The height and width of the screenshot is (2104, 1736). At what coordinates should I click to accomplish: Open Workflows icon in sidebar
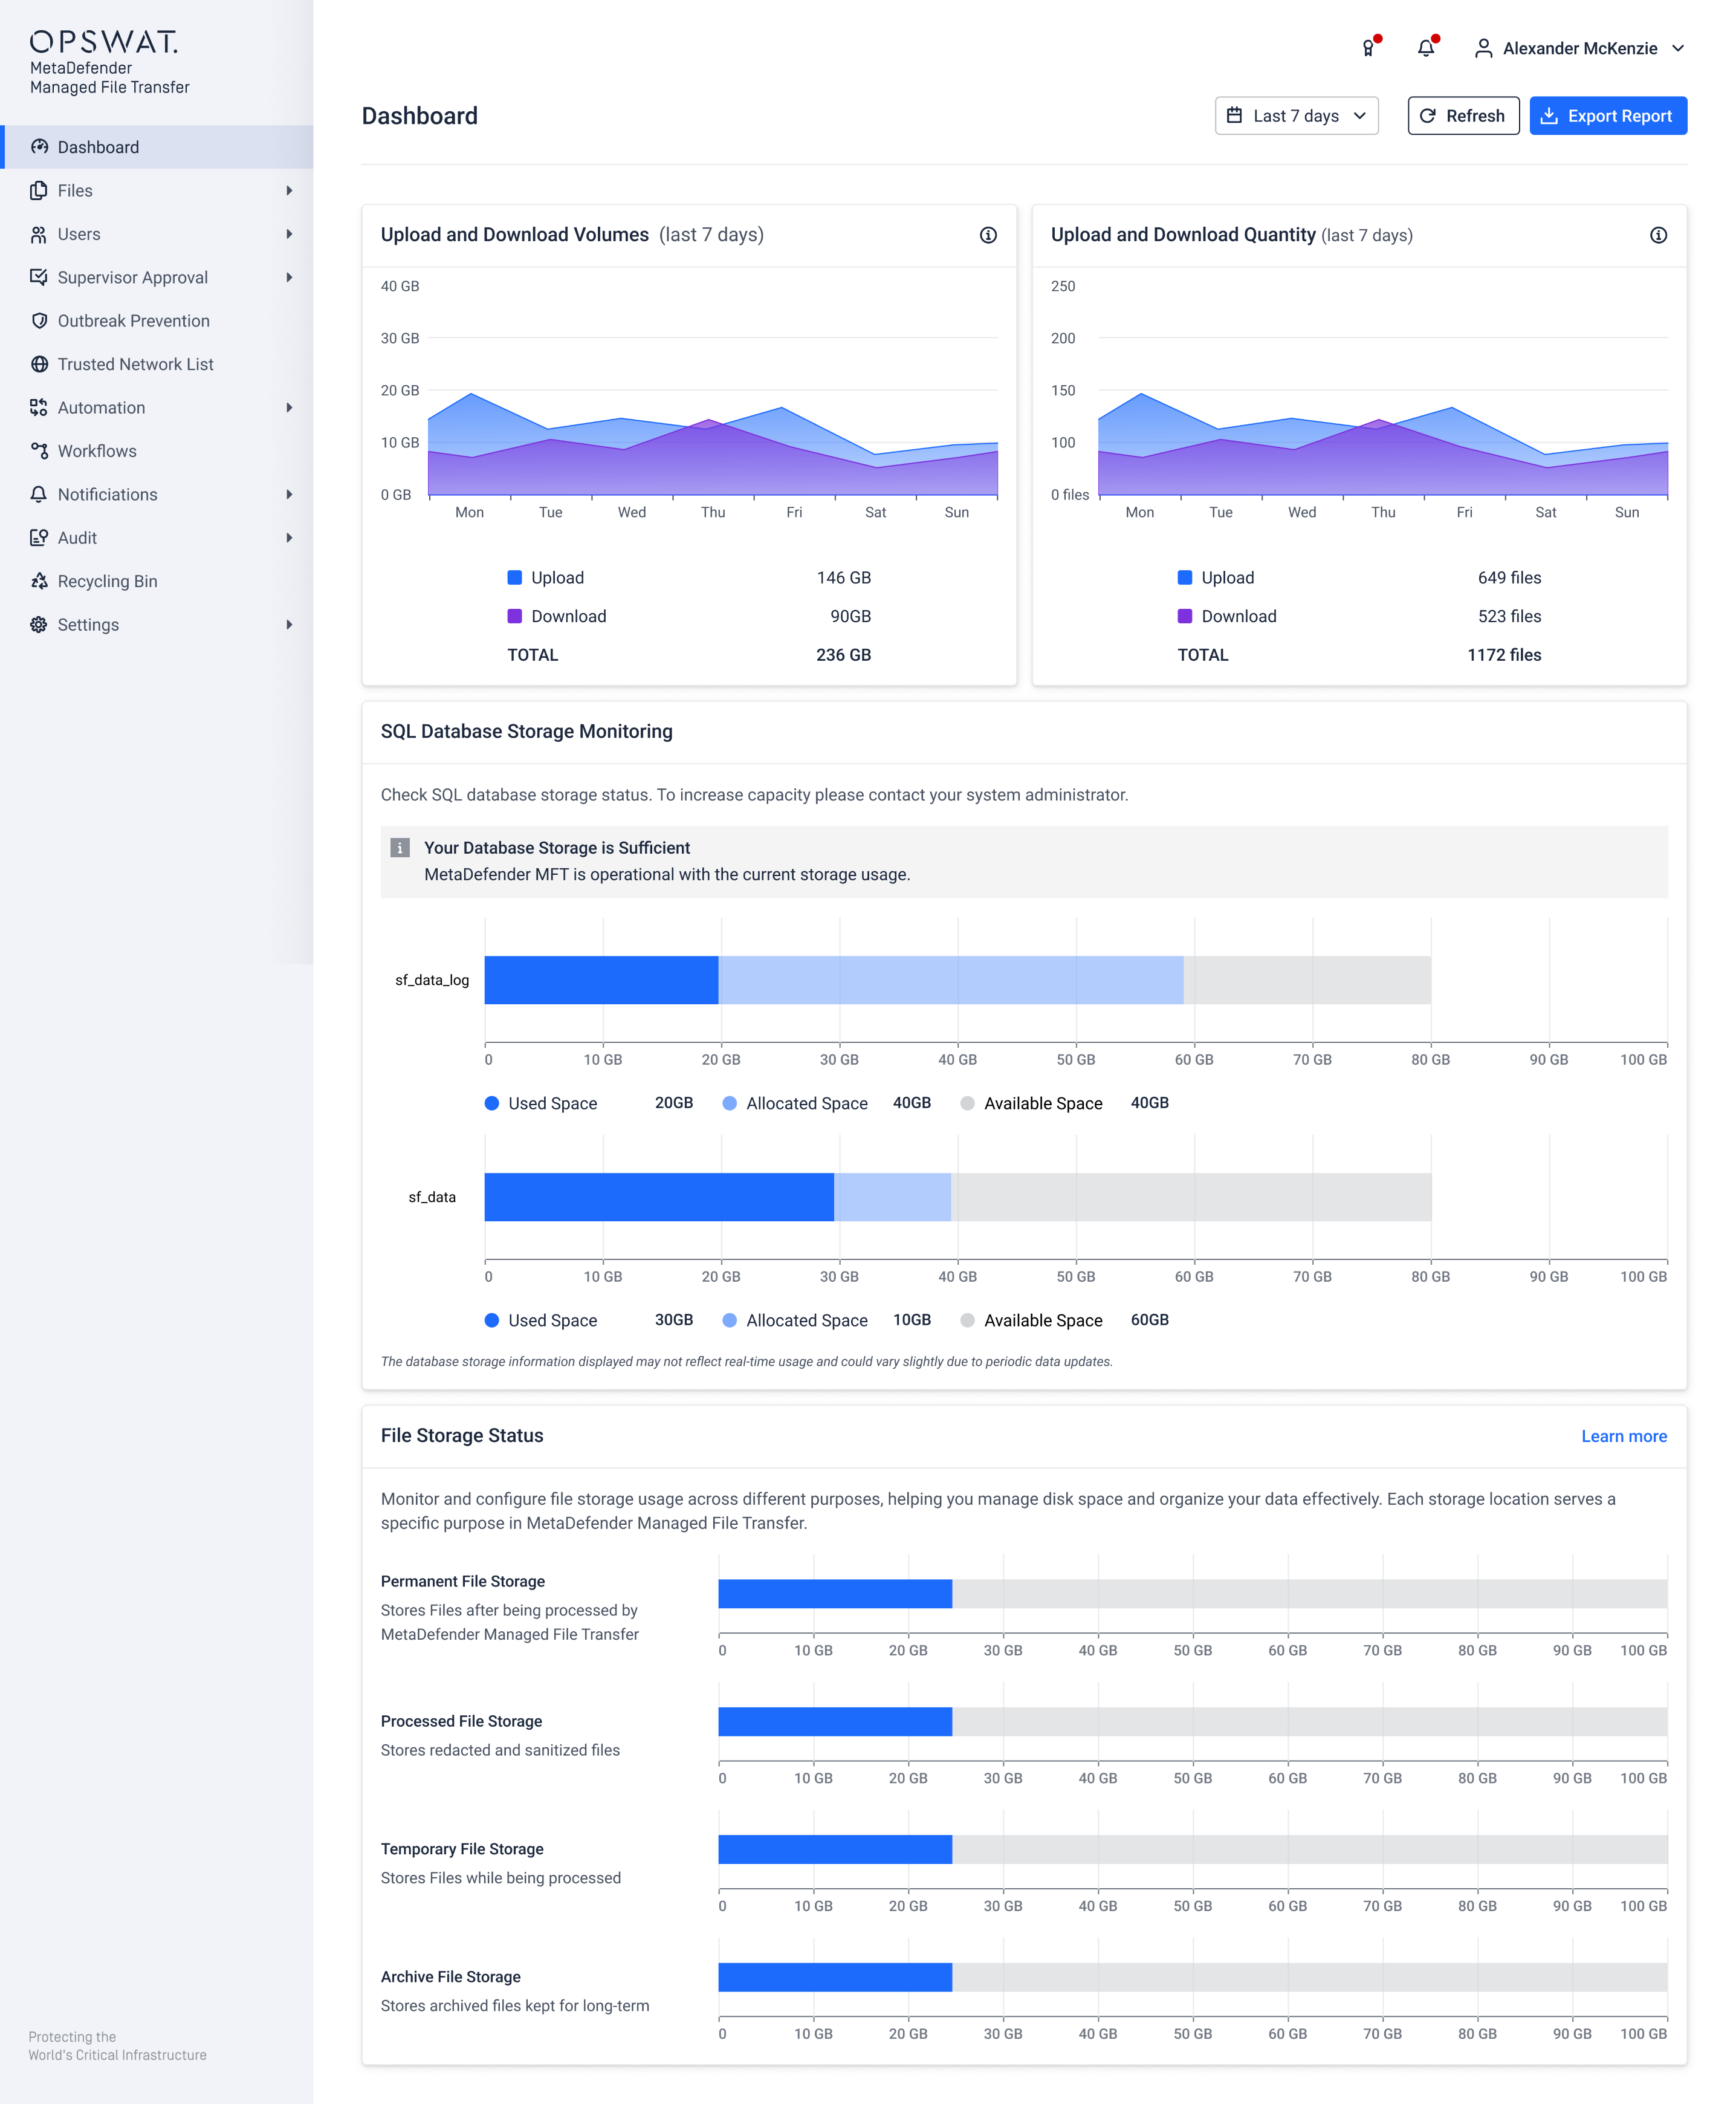click(39, 451)
